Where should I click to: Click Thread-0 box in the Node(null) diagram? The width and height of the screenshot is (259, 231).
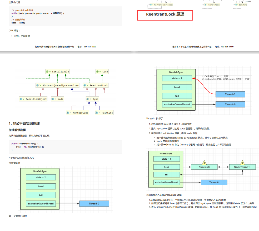[214, 182]
